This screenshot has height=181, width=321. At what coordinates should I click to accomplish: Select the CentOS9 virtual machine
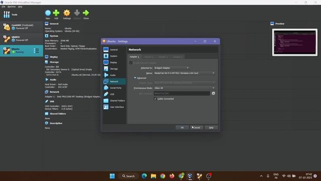[21, 27]
